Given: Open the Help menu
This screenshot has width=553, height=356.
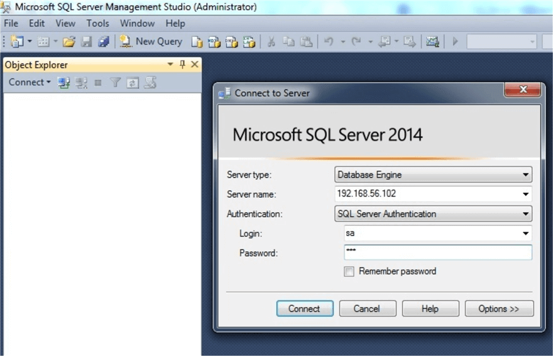Looking at the screenshot, I should (x=175, y=23).
